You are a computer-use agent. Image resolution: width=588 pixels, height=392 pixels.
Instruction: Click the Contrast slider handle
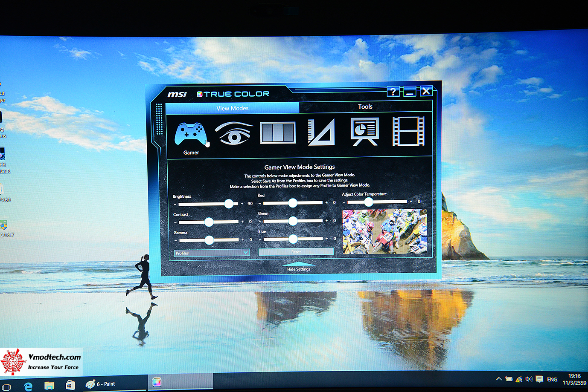coord(209,222)
